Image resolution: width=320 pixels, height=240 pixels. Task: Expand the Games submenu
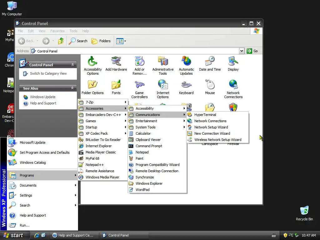click(102, 121)
